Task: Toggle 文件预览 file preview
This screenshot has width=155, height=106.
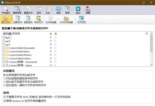Action: (82, 20)
